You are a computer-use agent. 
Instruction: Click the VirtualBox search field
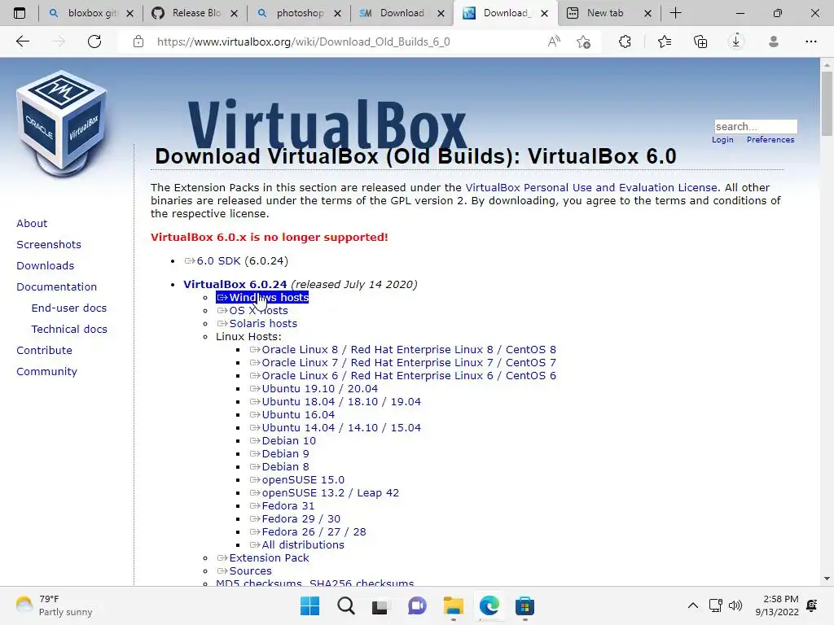[755, 126]
